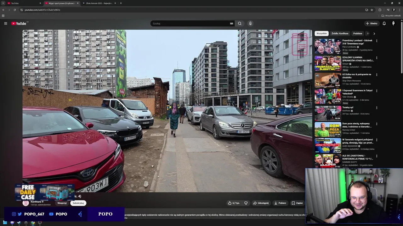The height and width of the screenshot is (226, 403).
Task: Open YouTube account avatar menu
Action: pos(393,24)
